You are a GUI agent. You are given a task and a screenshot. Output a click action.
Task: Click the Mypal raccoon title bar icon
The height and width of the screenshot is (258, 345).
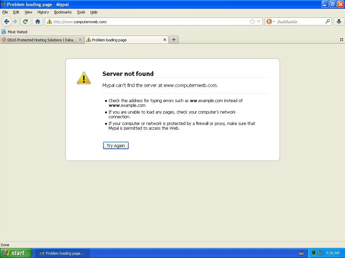[3, 4]
